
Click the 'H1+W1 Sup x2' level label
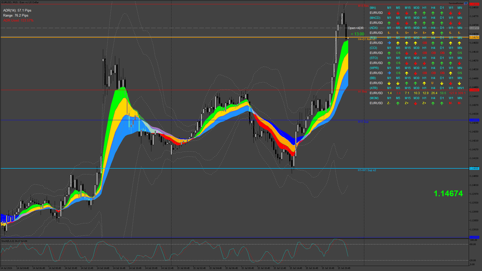[x=367, y=170]
